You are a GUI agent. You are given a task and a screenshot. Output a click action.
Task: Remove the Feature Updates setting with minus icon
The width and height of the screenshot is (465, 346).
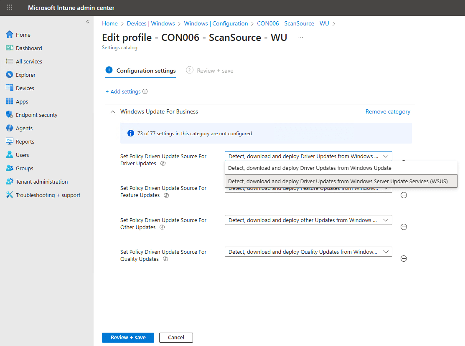point(404,195)
